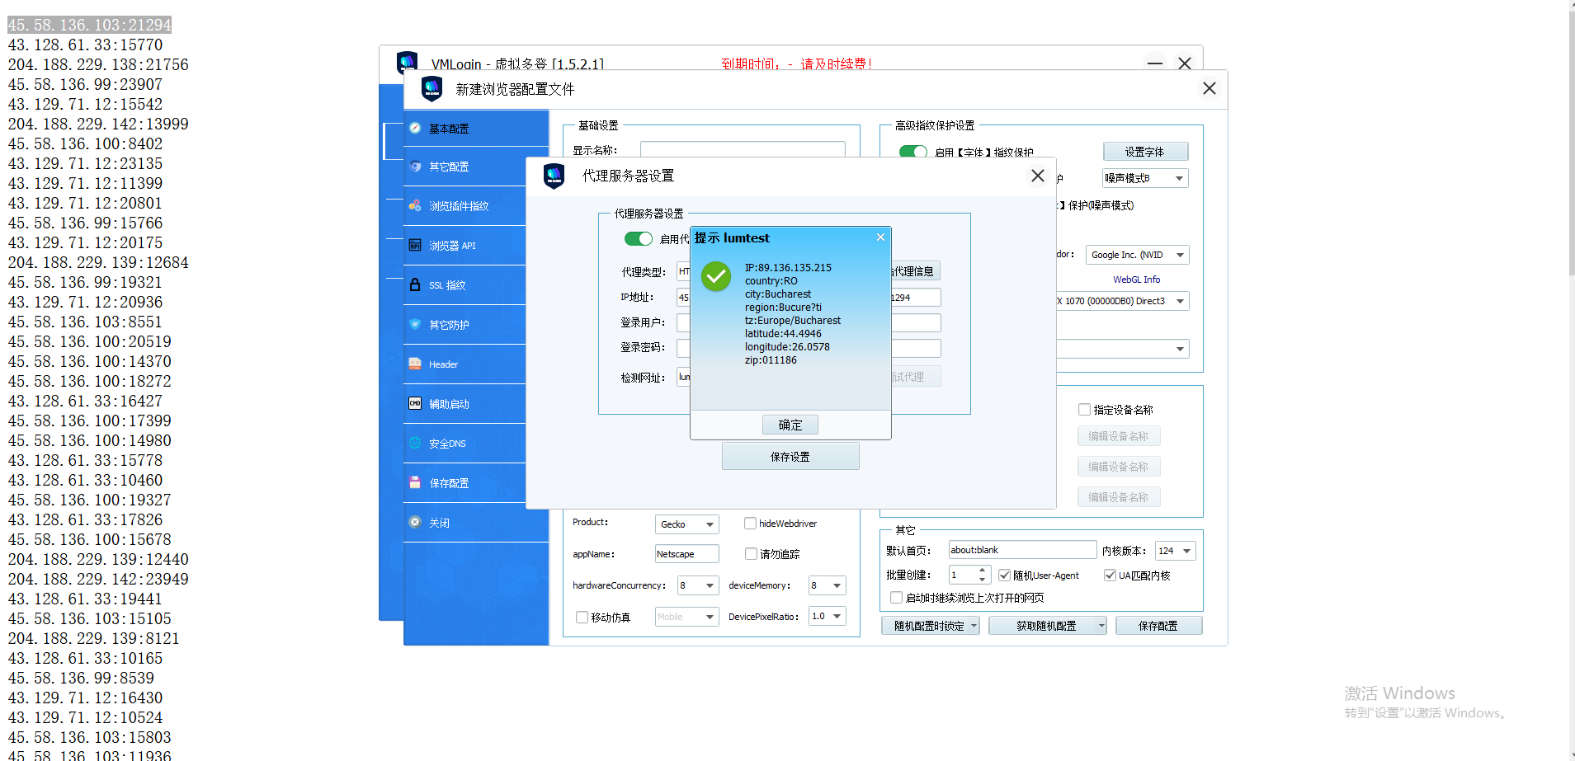The width and height of the screenshot is (1575, 761).
Task: Click VMLogin shield logo in 新建浏览器配置文件 title
Action: point(431,88)
